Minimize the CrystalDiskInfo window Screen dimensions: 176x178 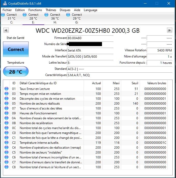coord(145,3)
